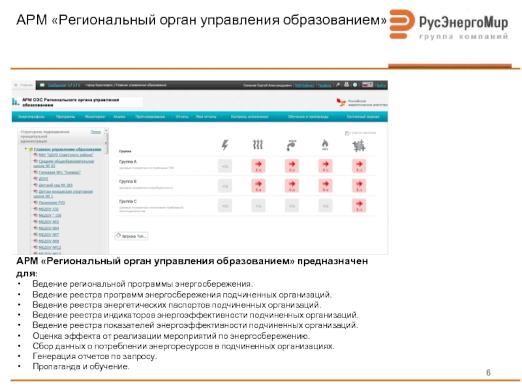
Task: Open the Отчеты menu
Action: click(182, 117)
